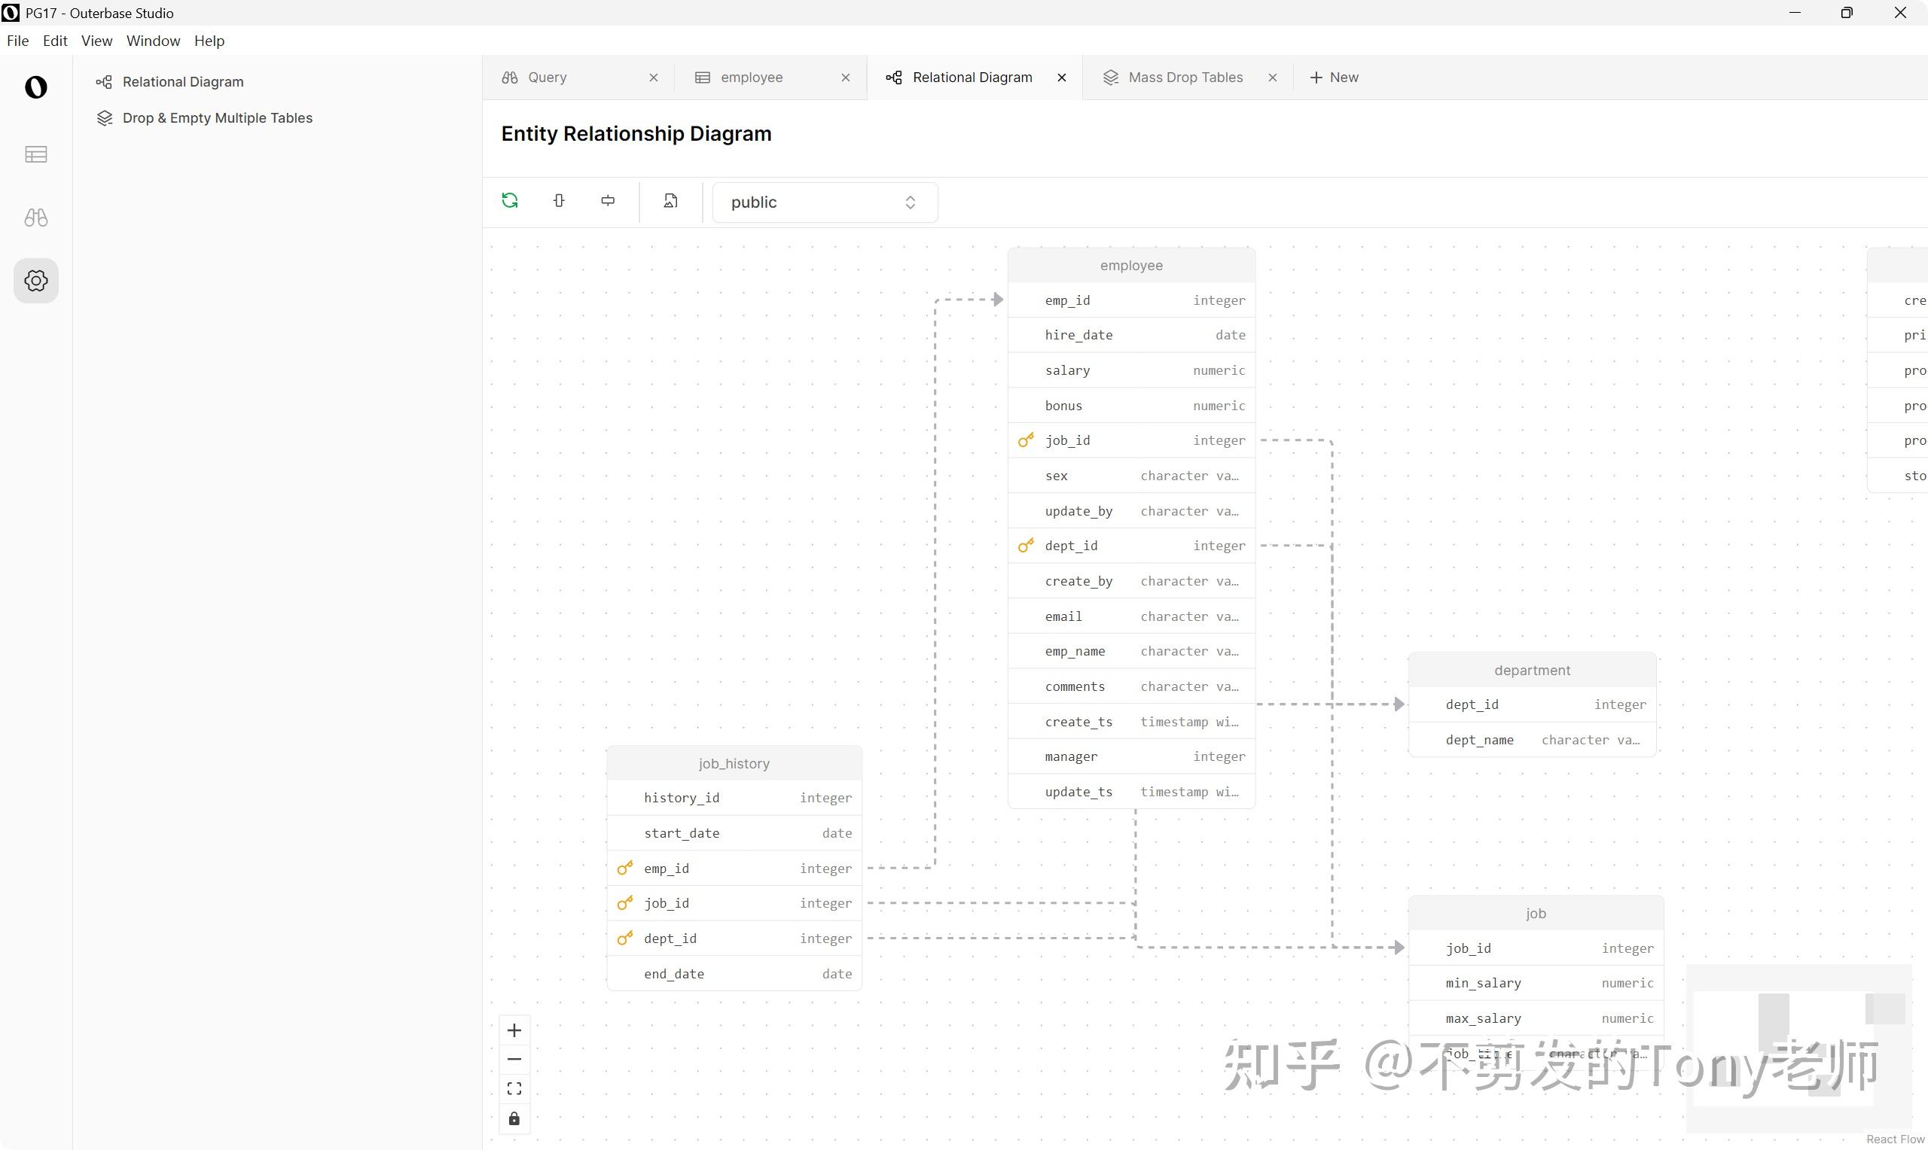Viewport: 1928px width, 1150px height.
Task: Click the employee table header node
Action: pyautogui.click(x=1131, y=265)
